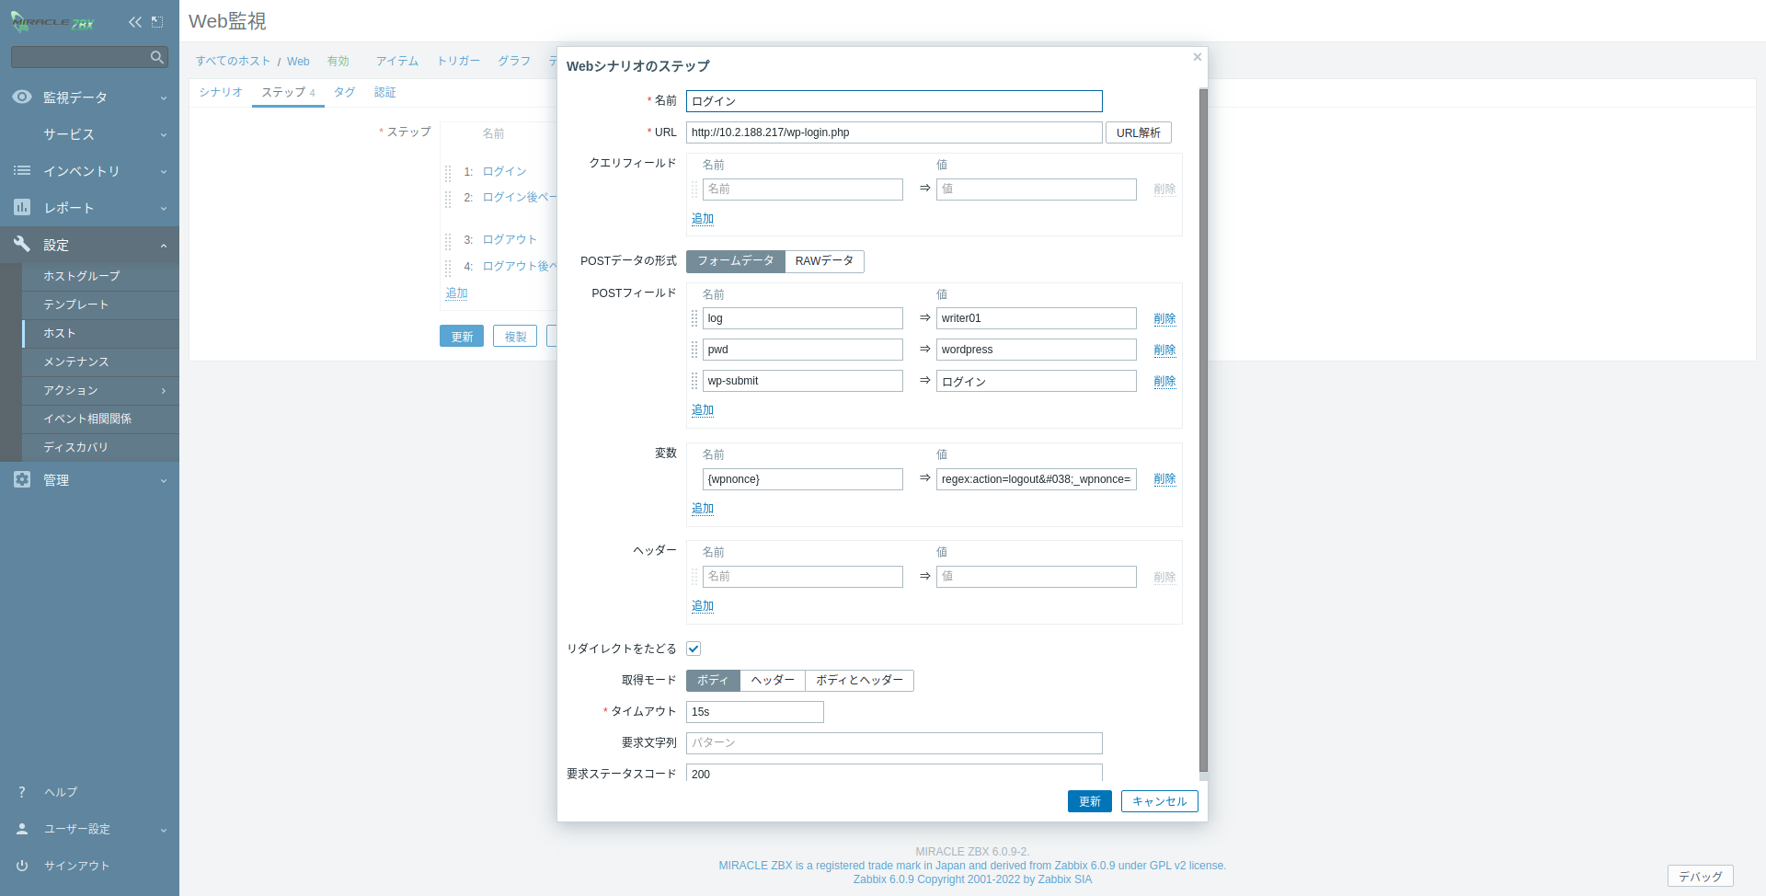Viewport: 1766px width, 896px height.
Task: Delete the pwd POST field row
Action: pos(1164,350)
